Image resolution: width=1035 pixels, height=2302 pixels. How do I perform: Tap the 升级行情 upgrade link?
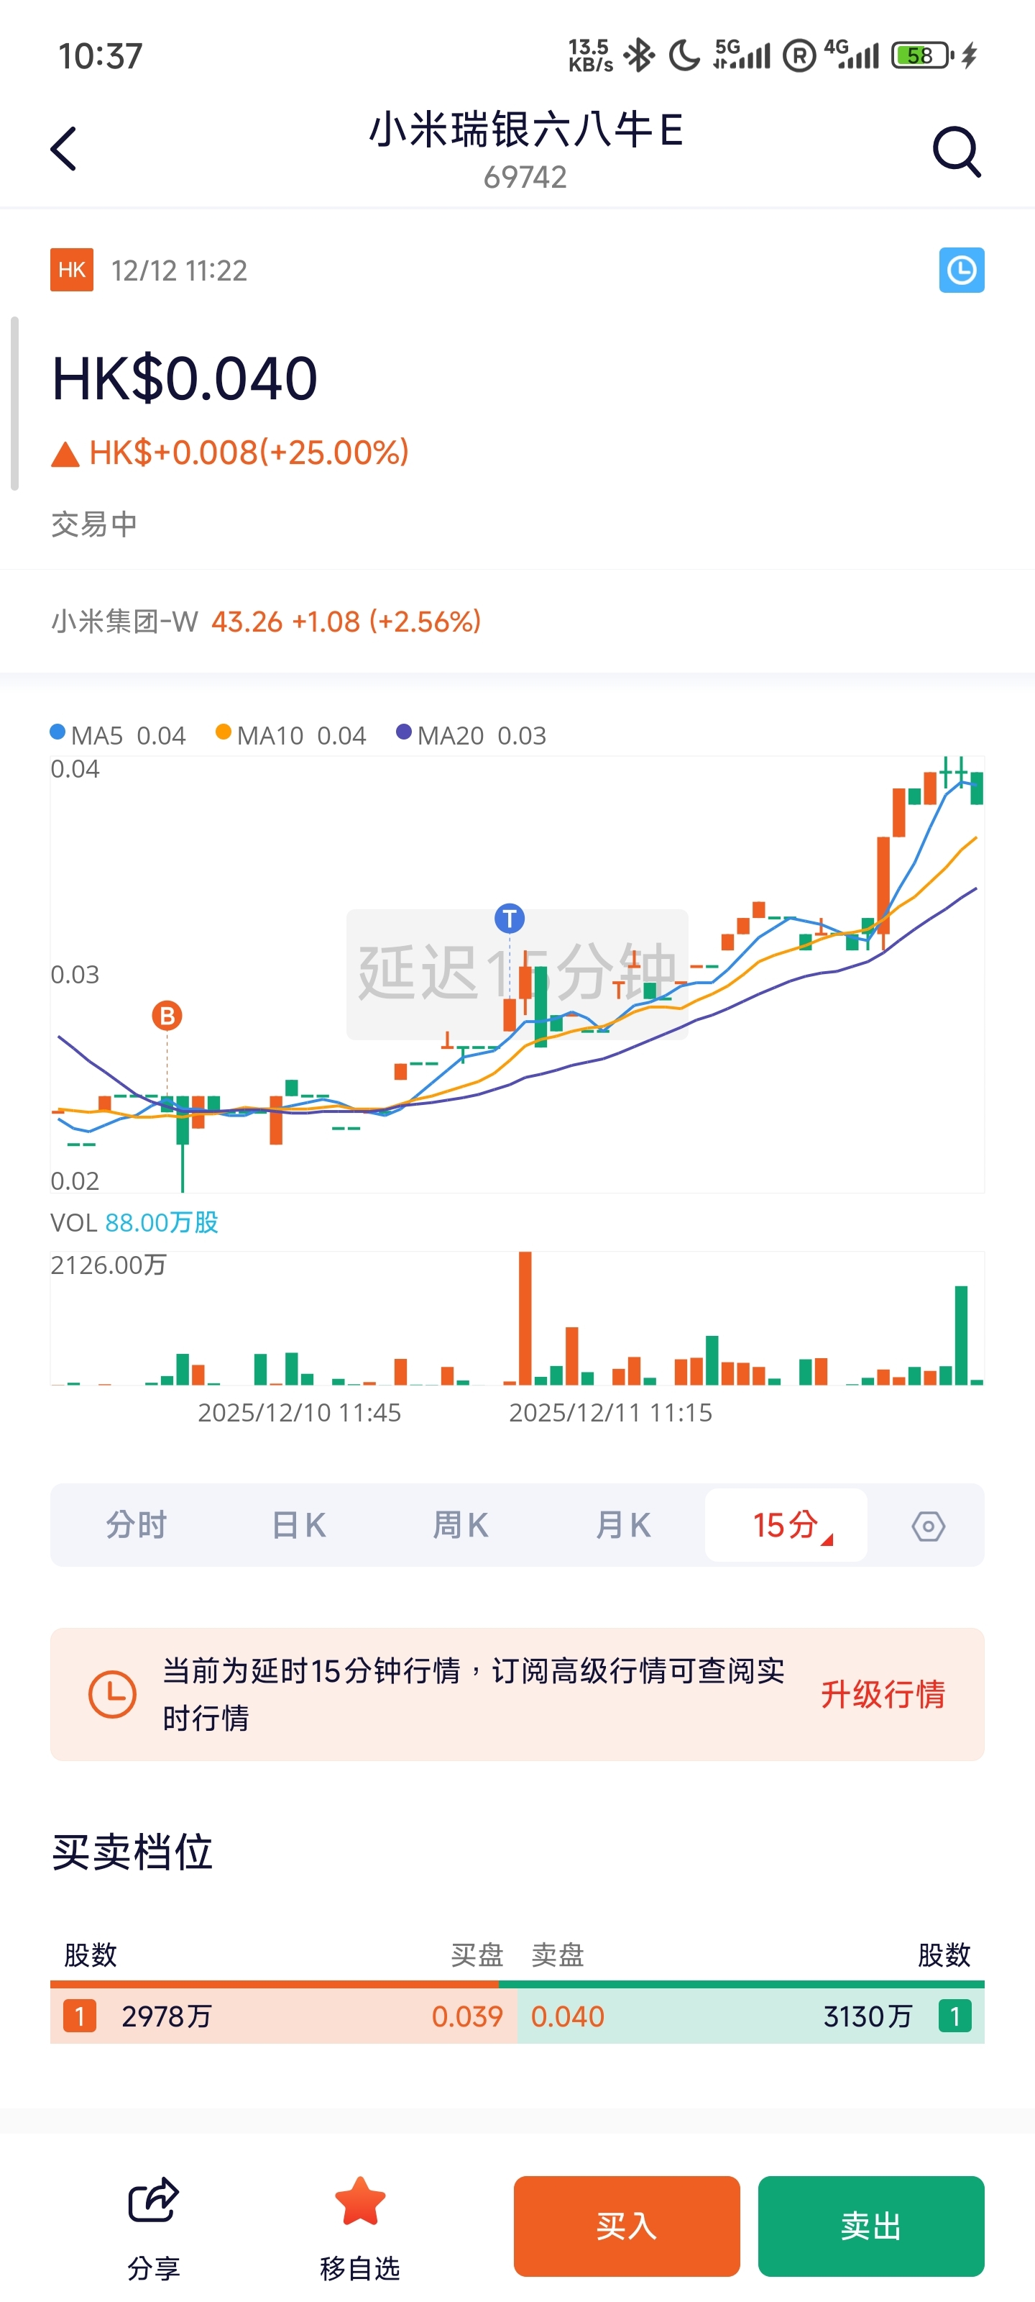pos(883,1693)
